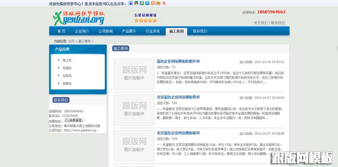Image resolution: width=338 pixels, height=167 pixels.
Task: Click the timestamp 2011-10-27 23:19:41
Action: point(269,98)
